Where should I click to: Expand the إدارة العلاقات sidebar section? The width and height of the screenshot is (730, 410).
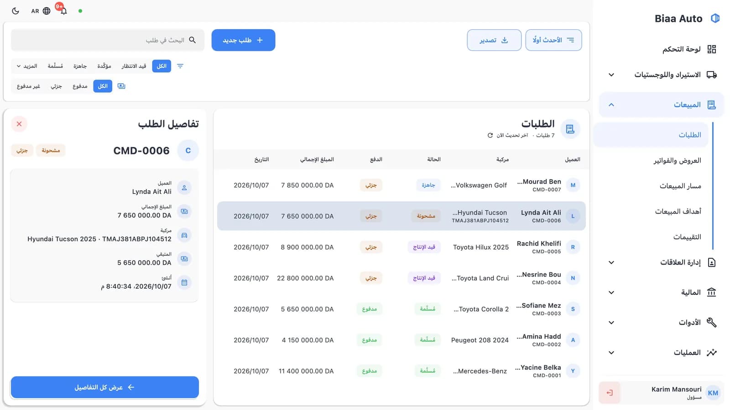pyautogui.click(x=662, y=262)
